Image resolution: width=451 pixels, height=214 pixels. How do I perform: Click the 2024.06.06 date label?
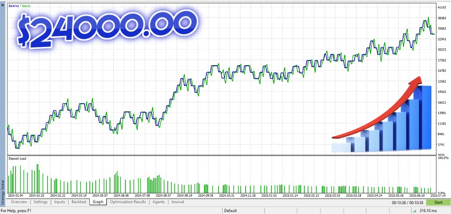click(x=121, y=195)
